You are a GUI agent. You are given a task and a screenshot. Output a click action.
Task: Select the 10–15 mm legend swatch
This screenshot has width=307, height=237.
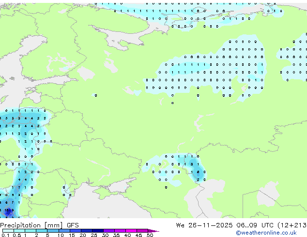tap(64, 231)
